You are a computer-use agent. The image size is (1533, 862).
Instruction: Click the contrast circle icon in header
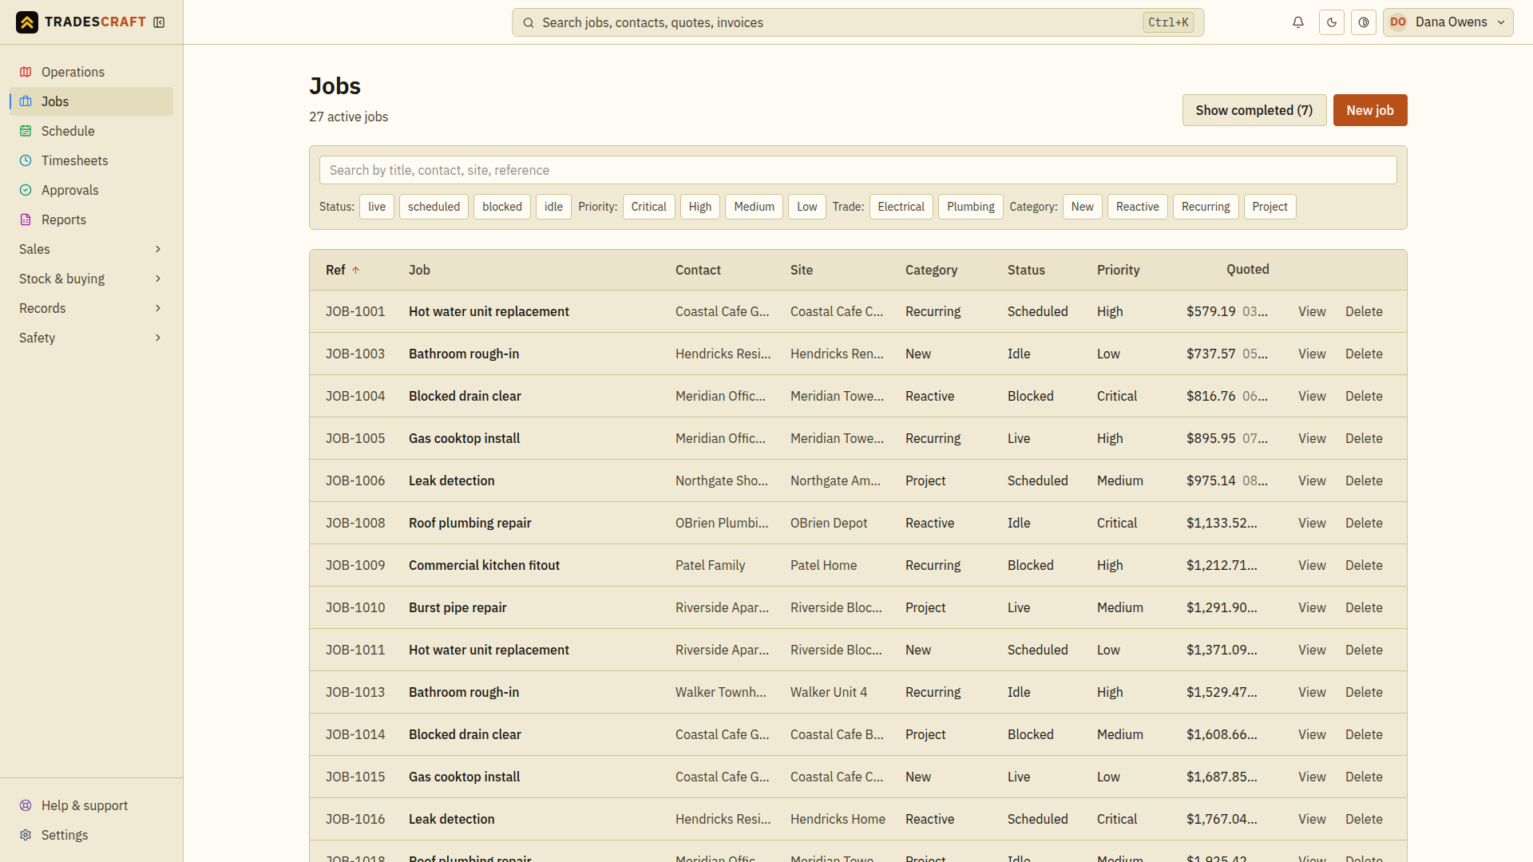tap(1364, 22)
